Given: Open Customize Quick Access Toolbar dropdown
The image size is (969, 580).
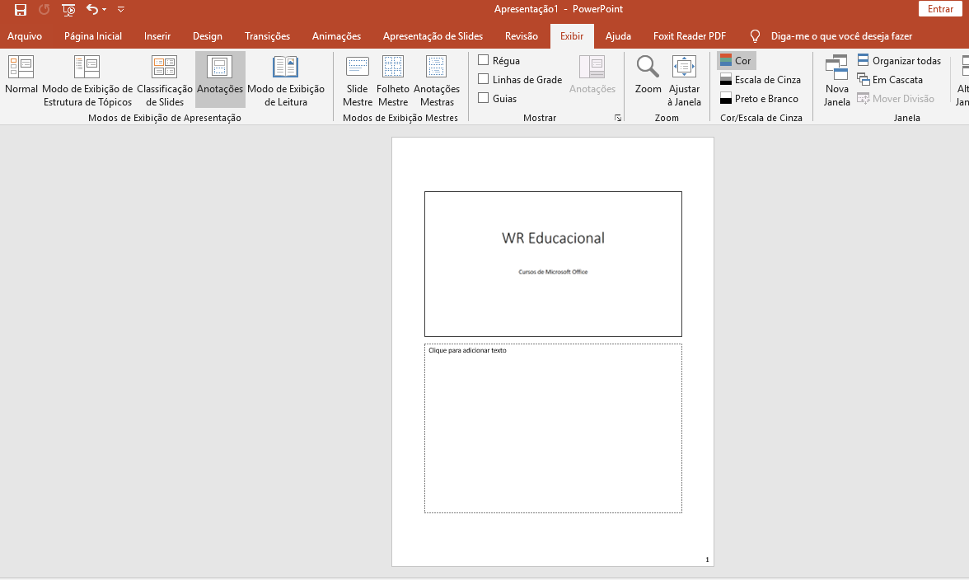Looking at the screenshot, I should coord(121,10).
